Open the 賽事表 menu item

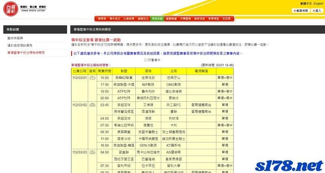pos(102,19)
